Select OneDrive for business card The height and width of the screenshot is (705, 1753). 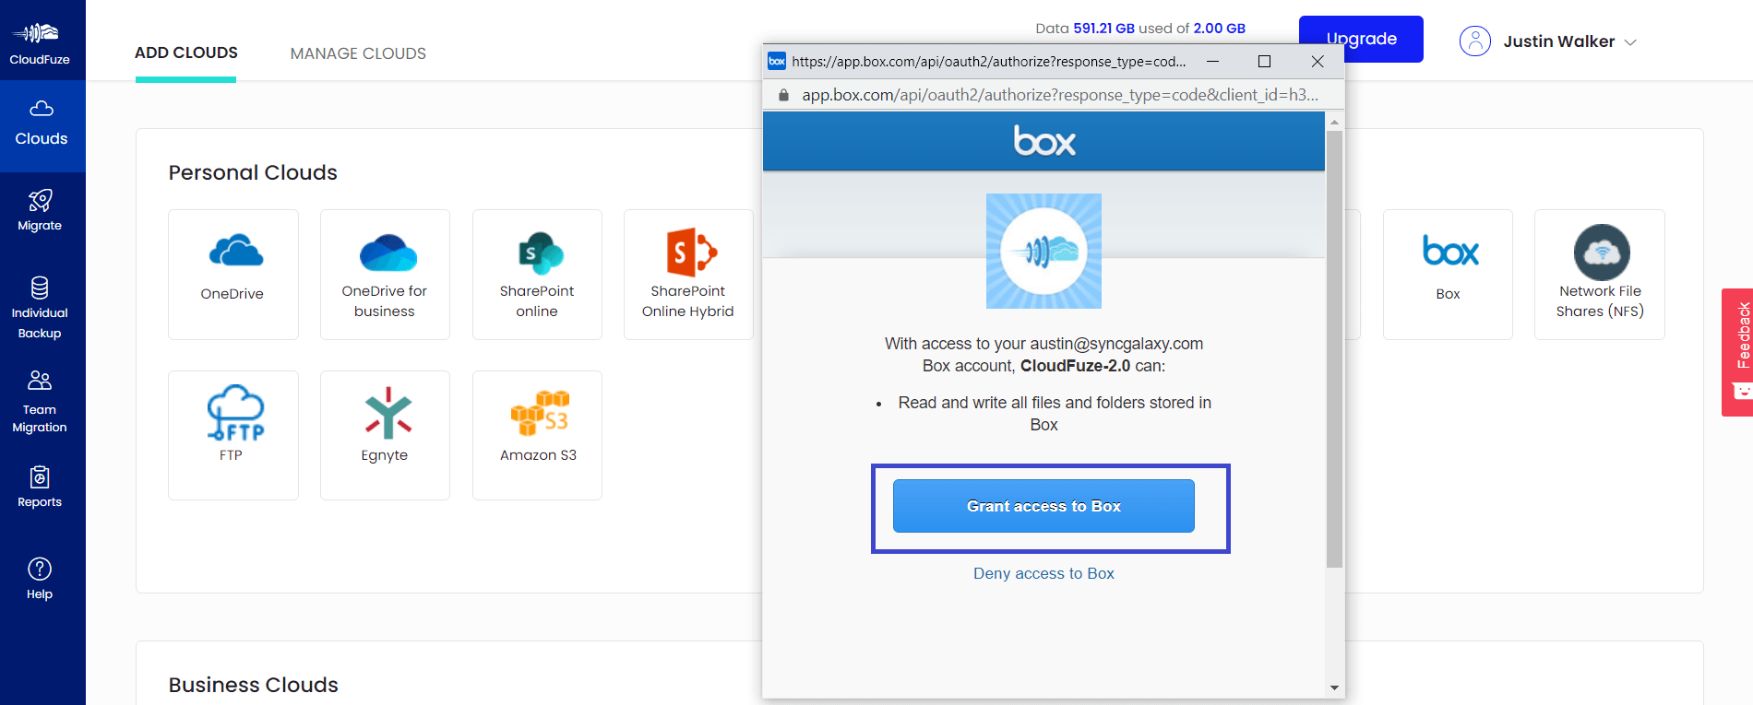(x=385, y=275)
